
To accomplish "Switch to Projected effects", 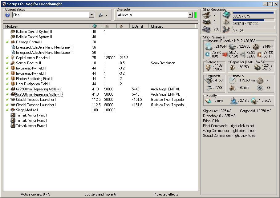I will click(166, 194).
